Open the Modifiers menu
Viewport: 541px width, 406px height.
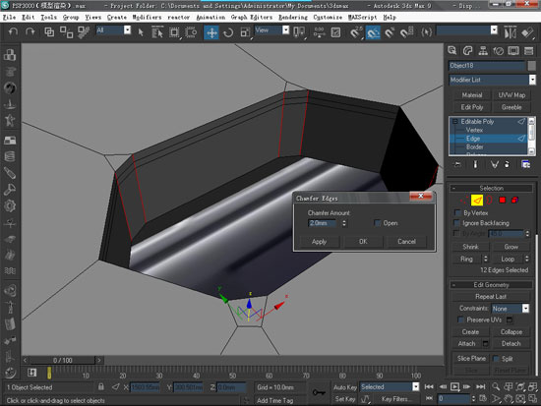147,18
